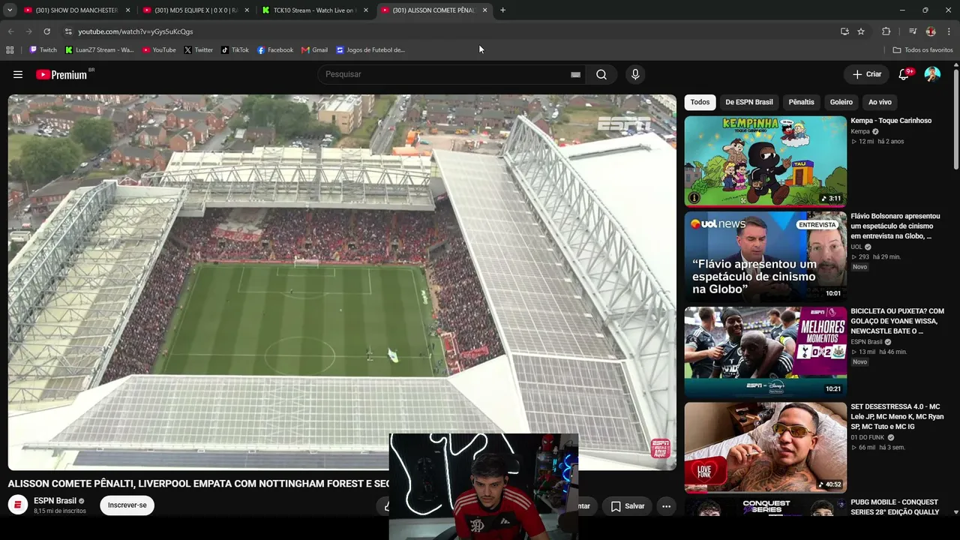Reload the page in the browser

pyautogui.click(x=46, y=31)
